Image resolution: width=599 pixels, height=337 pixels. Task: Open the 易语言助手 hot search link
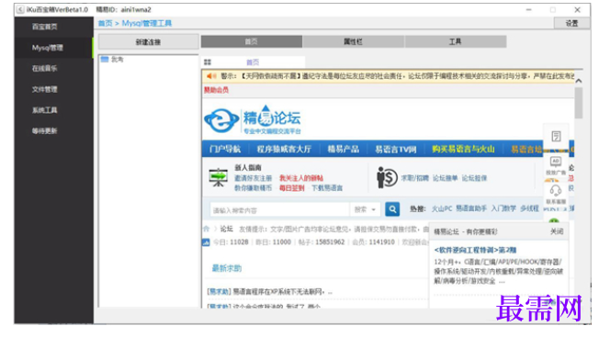pos(471,208)
